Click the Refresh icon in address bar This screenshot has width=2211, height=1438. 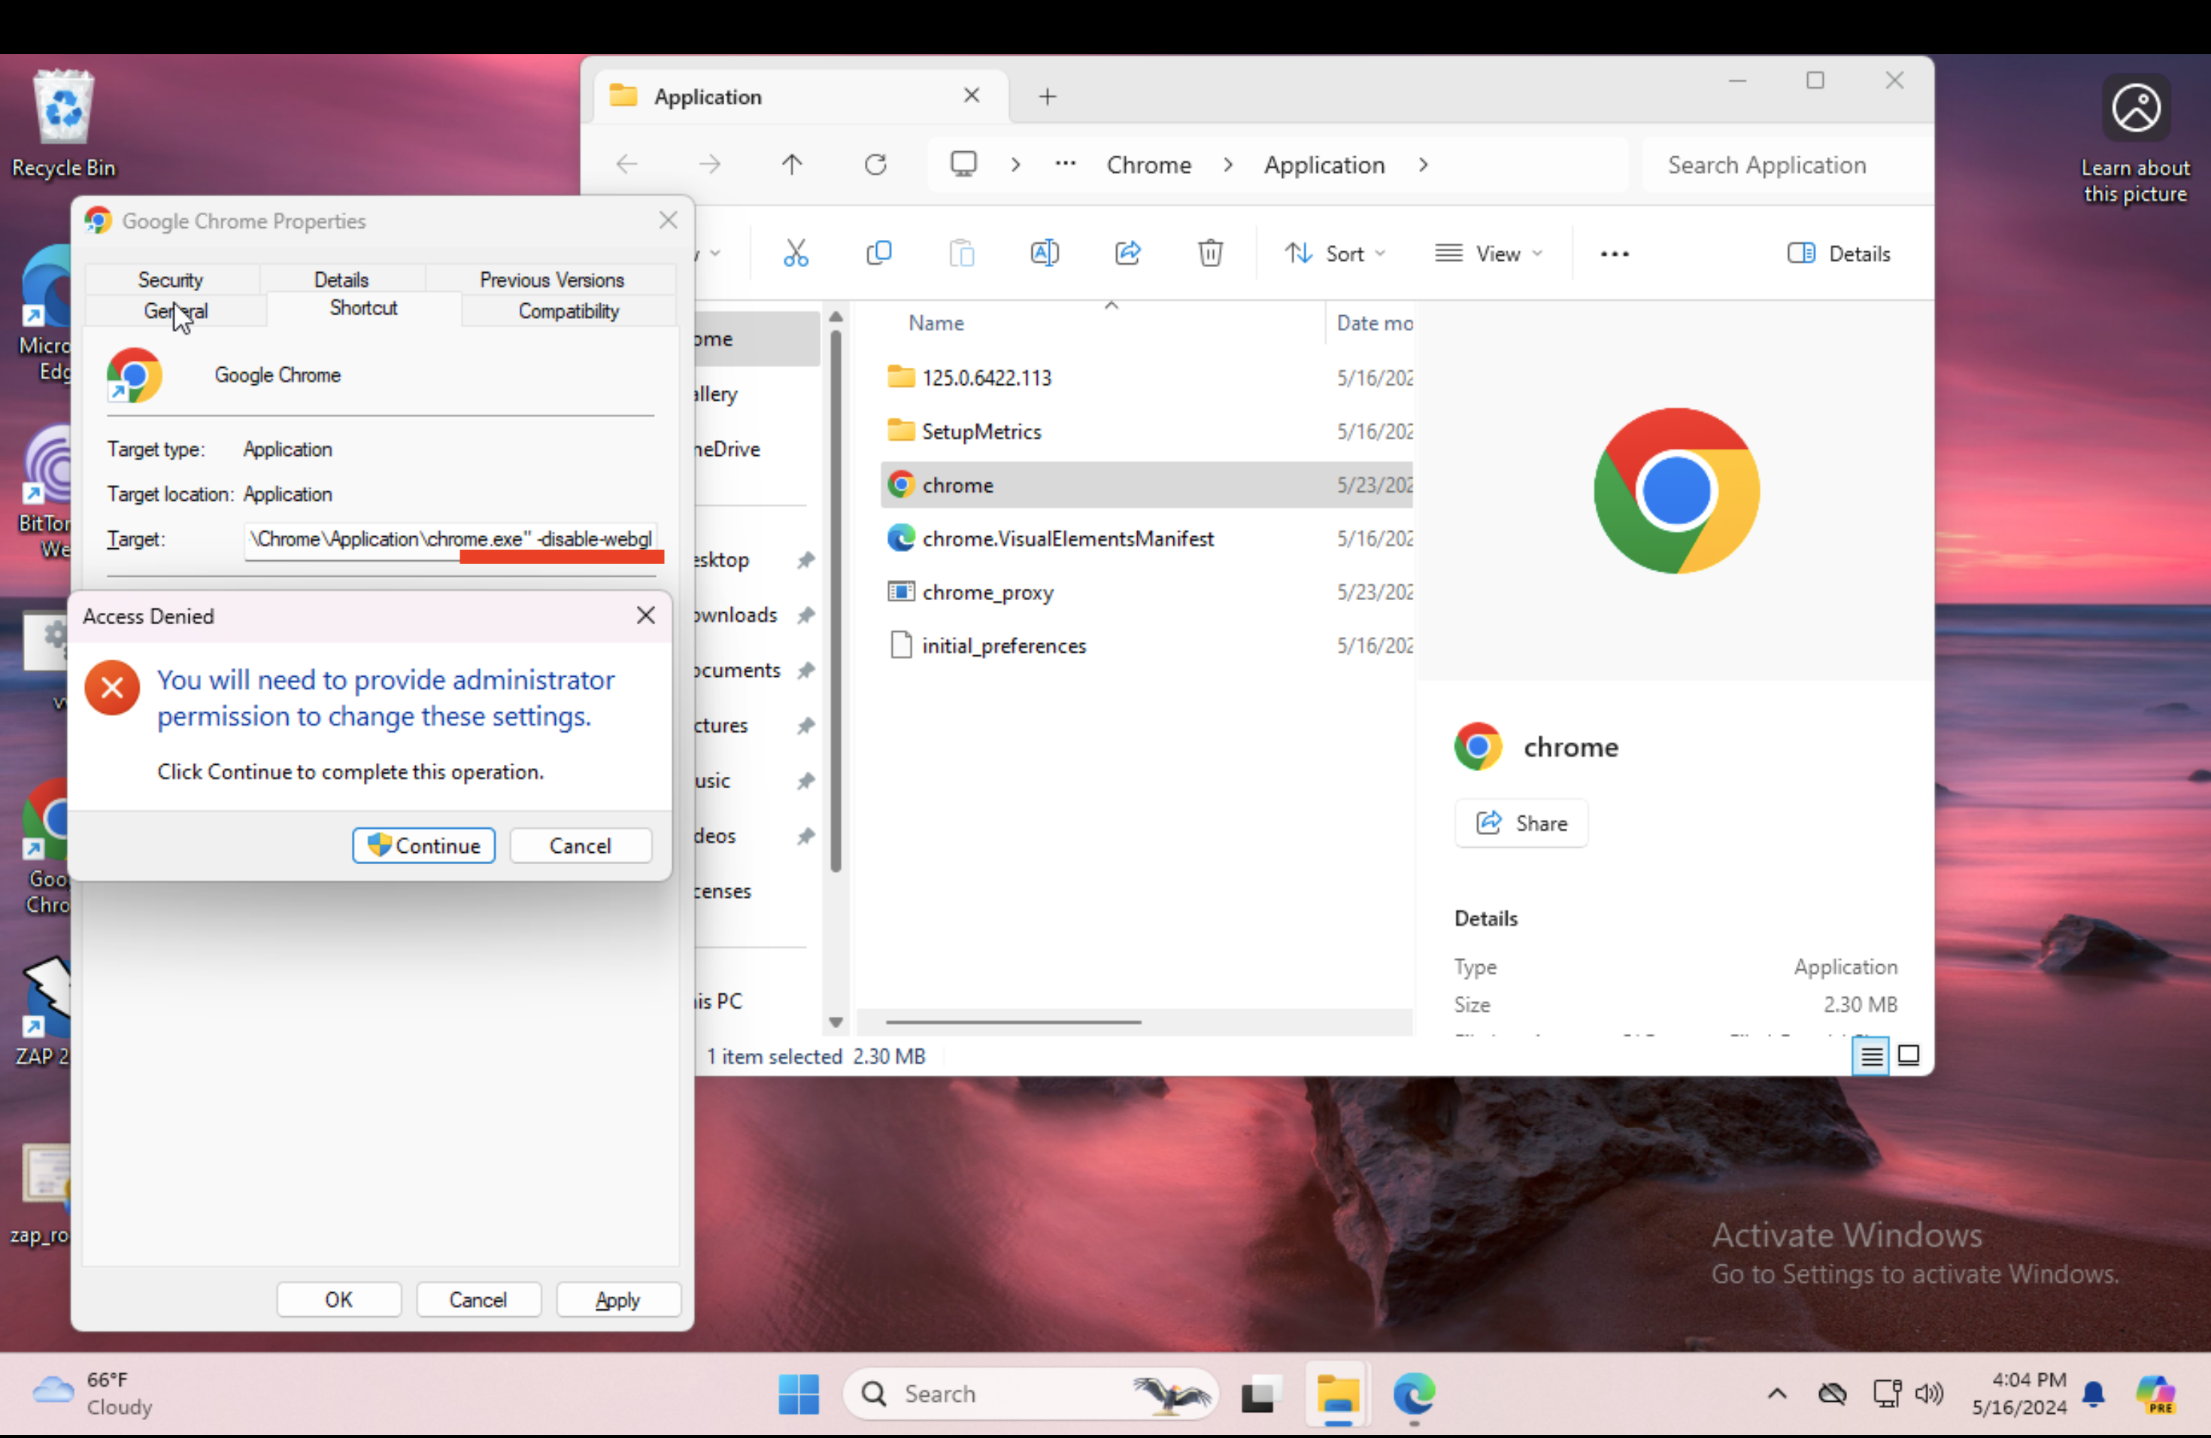[875, 165]
